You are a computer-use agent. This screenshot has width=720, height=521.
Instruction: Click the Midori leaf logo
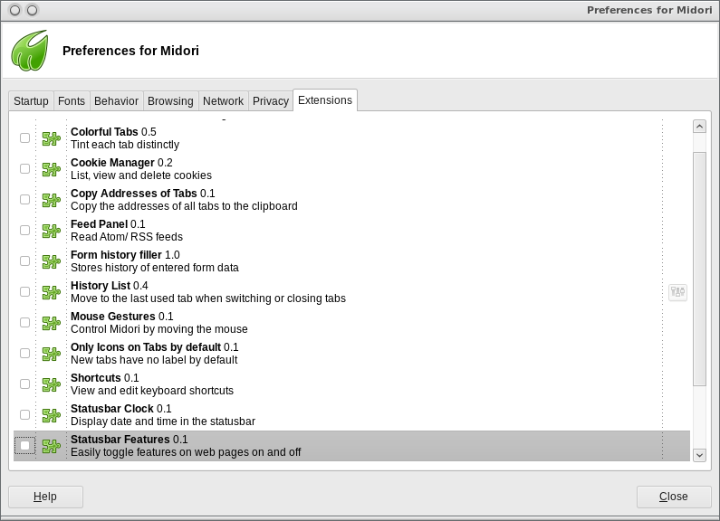(30, 51)
